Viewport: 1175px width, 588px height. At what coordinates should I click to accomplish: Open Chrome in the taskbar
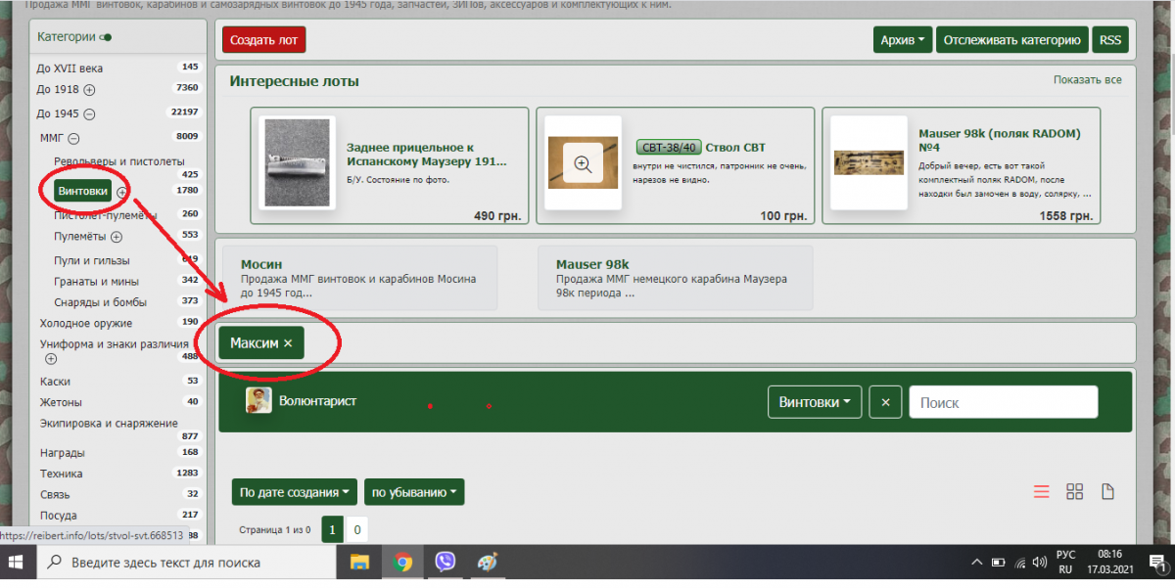402,563
